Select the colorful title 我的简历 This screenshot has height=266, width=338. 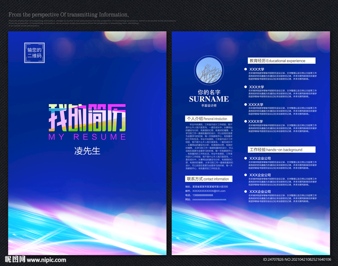coord(87,118)
